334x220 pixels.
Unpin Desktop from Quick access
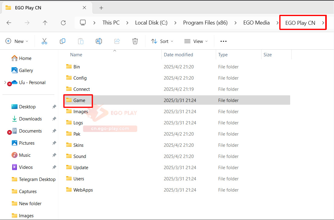(54, 107)
